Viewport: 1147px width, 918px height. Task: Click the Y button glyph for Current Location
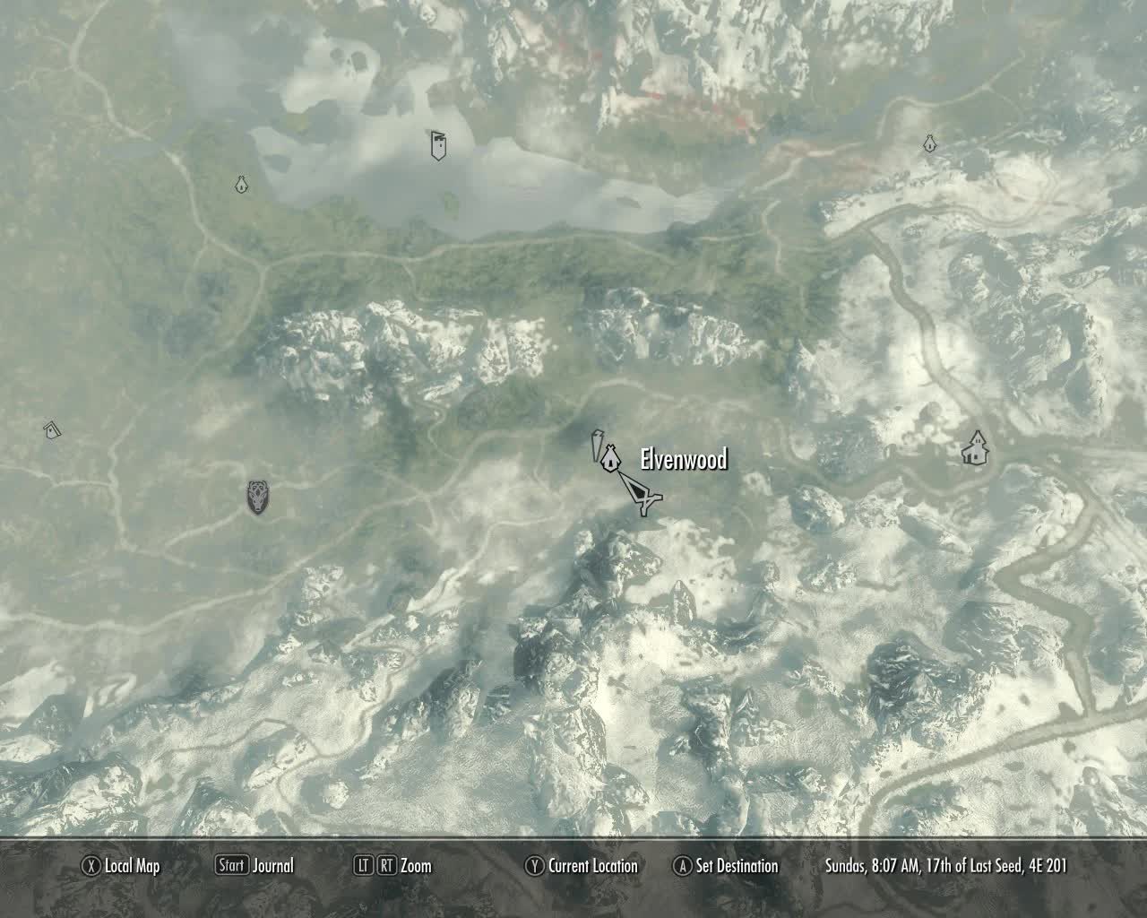click(535, 866)
